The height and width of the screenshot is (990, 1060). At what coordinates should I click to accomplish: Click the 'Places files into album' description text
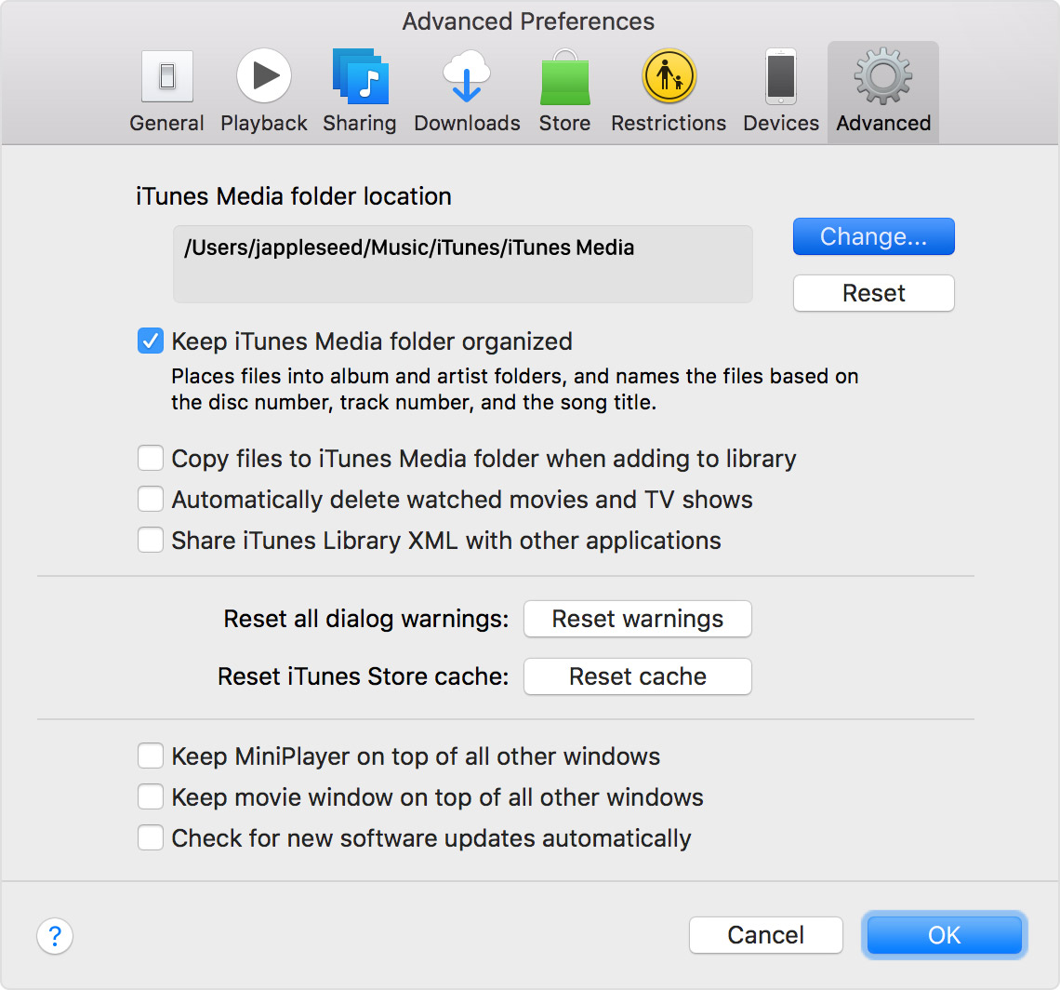tap(514, 389)
